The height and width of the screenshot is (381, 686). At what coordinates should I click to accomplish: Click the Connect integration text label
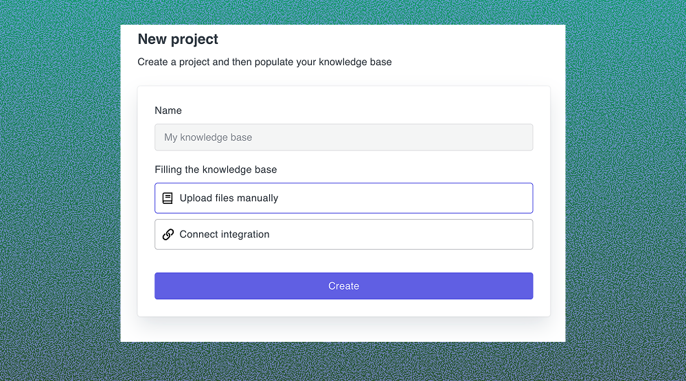(x=225, y=235)
